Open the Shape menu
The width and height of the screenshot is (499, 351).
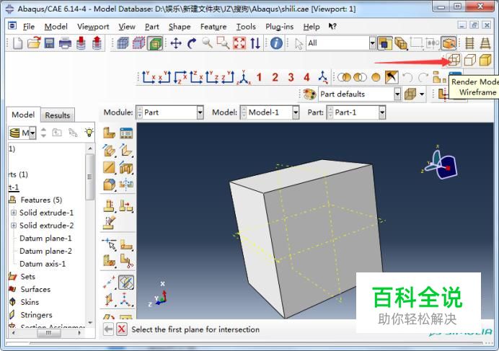coord(180,27)
